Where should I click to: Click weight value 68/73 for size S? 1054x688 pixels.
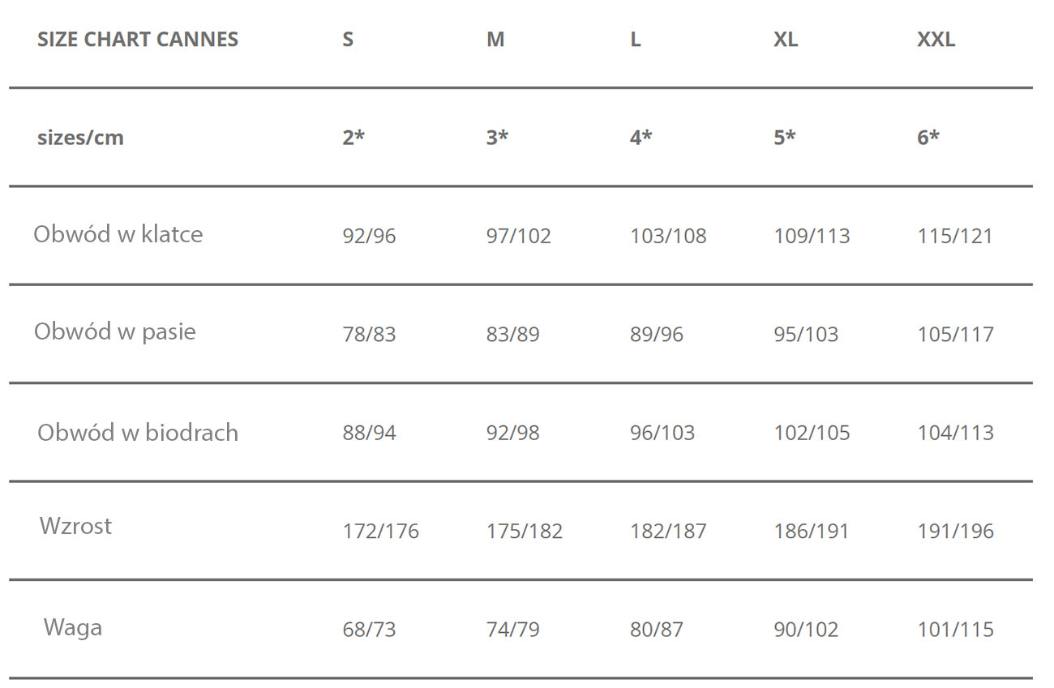point(369,630)
